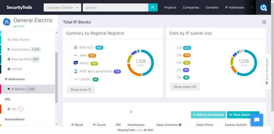The width and height of the screenshot is (274, 134).
Task: Expand registrars with Show more (1)
Action: pos(81,90)
